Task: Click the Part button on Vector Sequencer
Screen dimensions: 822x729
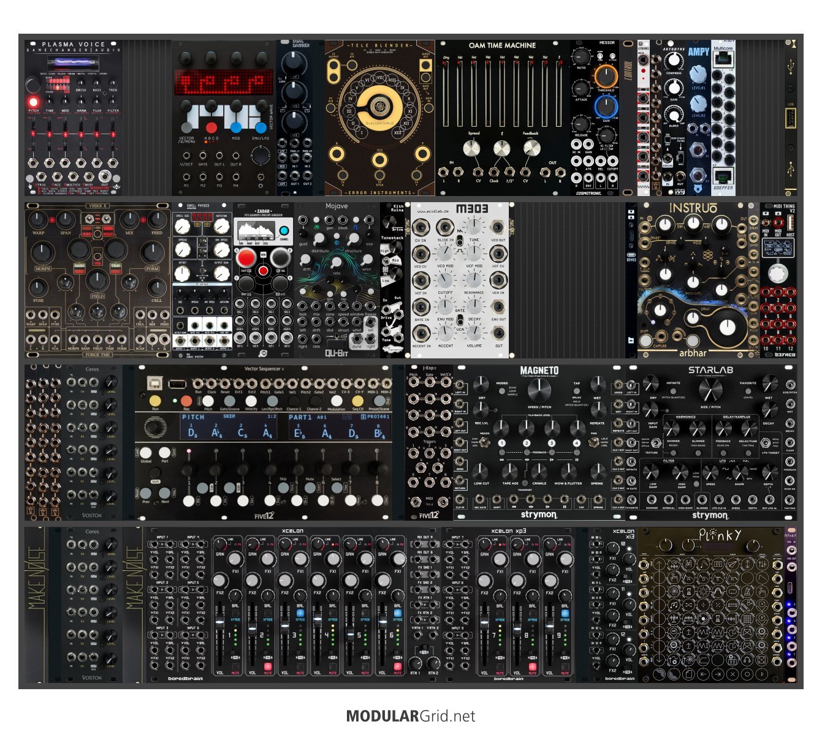Action: pos(164,453)
